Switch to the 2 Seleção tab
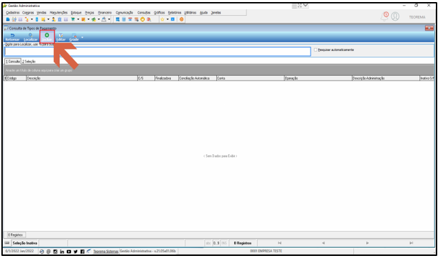The height and width of the screenshot is (258, 440). point(29,61)
